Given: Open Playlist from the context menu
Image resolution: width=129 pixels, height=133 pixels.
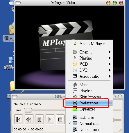Looking at the screenshot, I should point(89,91).
